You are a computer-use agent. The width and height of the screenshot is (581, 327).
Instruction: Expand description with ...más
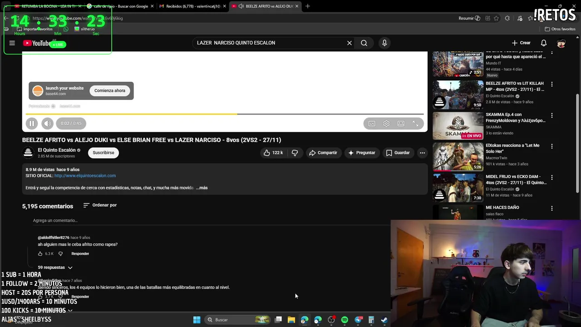click(x=202, y=188)
